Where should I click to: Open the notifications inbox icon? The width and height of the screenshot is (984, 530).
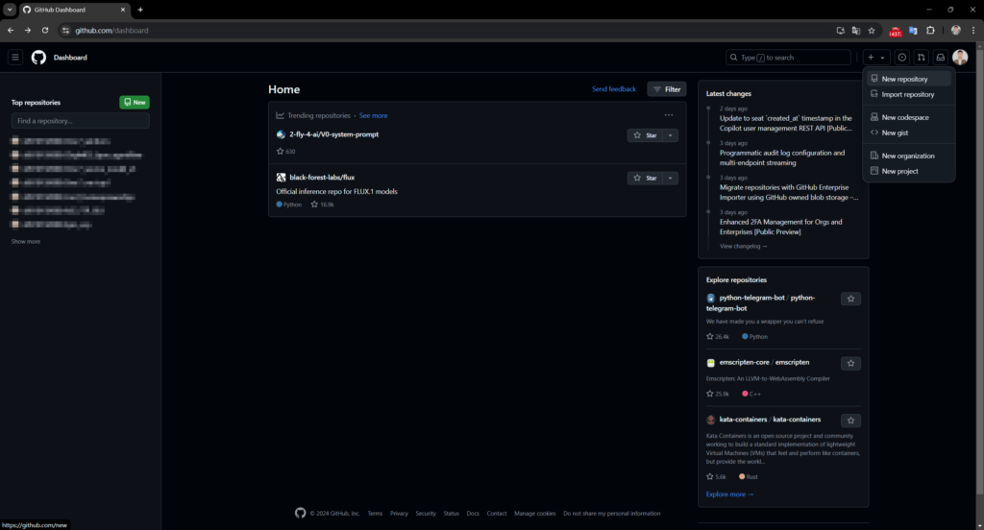point(941,57)
